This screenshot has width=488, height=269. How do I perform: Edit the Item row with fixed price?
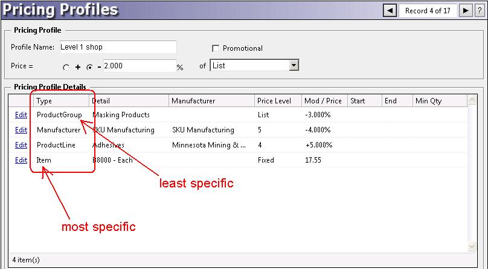coord(21,160)
